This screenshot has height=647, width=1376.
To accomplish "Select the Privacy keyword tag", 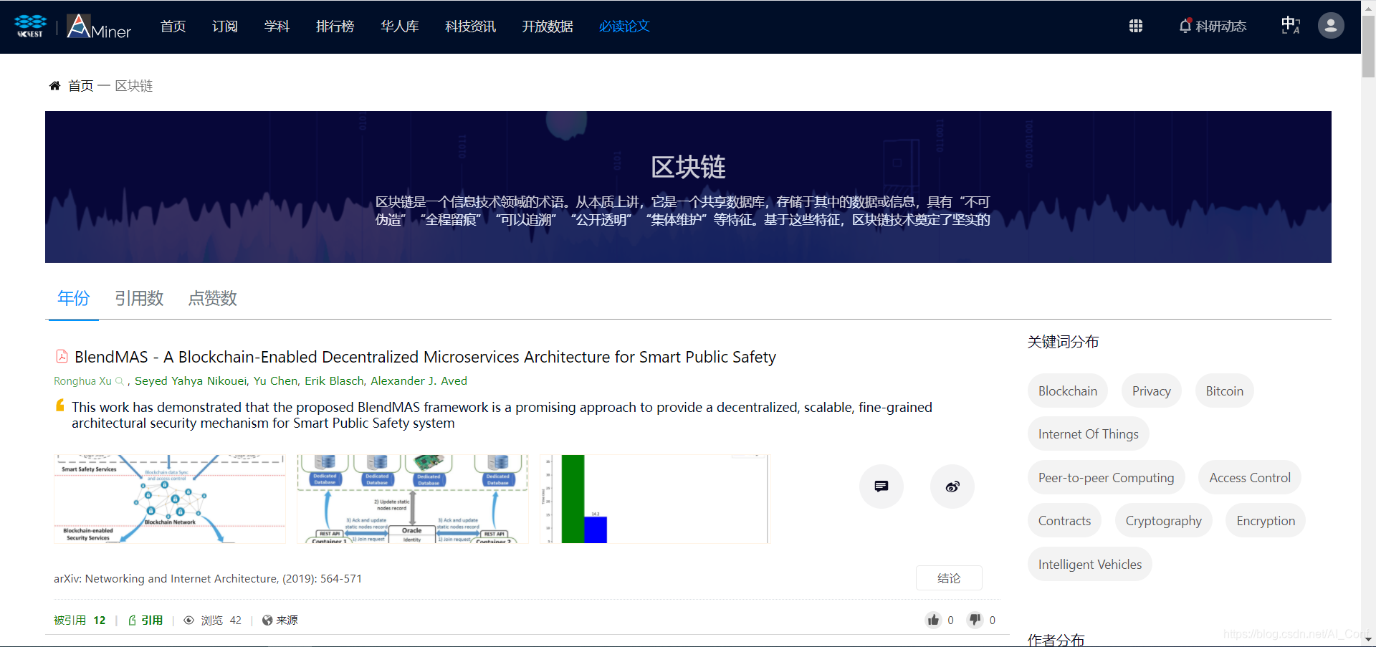I will point(1152,391).
